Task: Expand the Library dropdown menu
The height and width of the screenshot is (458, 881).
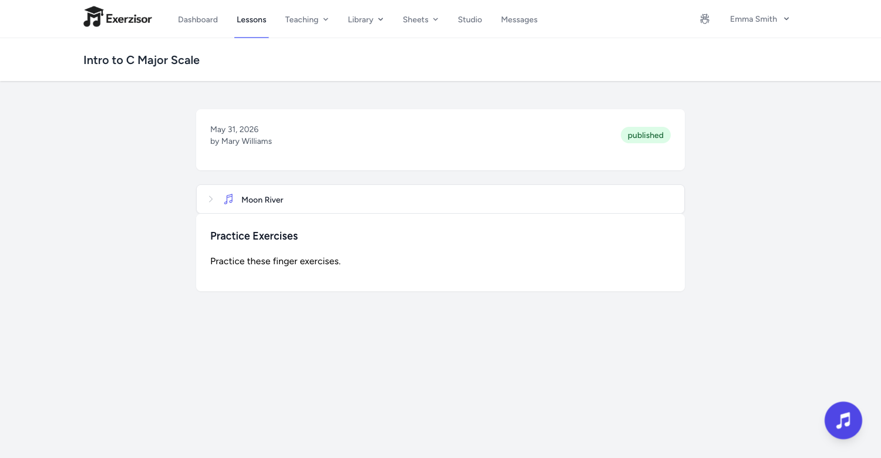Action: (x=365, y=19)
